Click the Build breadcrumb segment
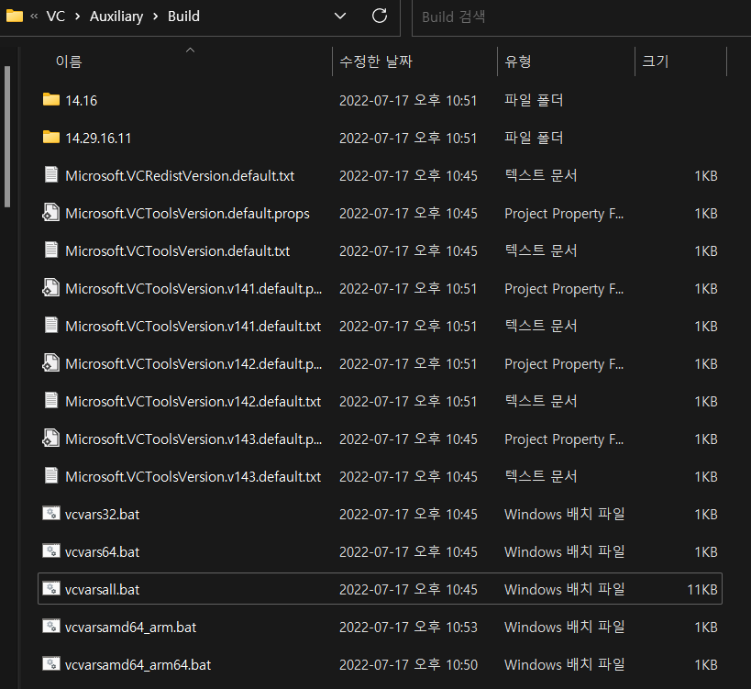Image resolution: width=751 pixels, height=689 pixels. coord(183,17)
